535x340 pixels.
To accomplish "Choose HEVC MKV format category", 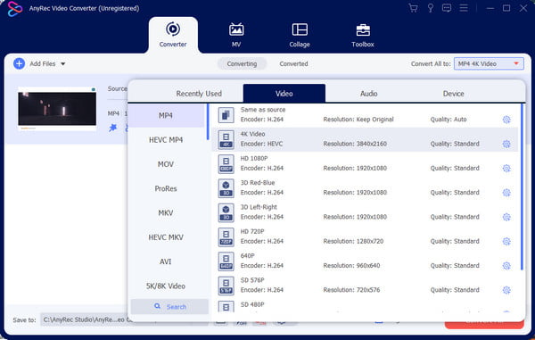I will (x=166, y=237).
